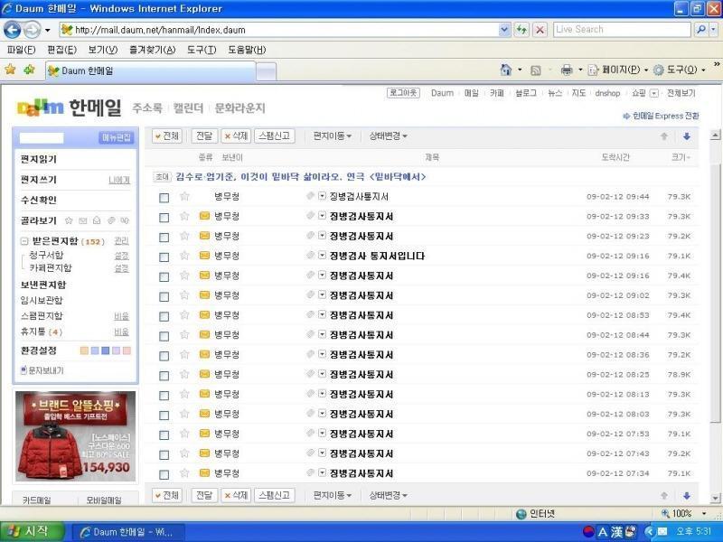This screenshot has width=723, height=542.
Task: Click the 도구(O) gear icon button
Action: pyautogui.click(x=659, y=70)
